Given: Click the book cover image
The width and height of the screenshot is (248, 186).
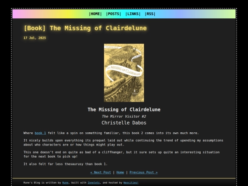Looking at the screenshot, I should tap(124, 73).
